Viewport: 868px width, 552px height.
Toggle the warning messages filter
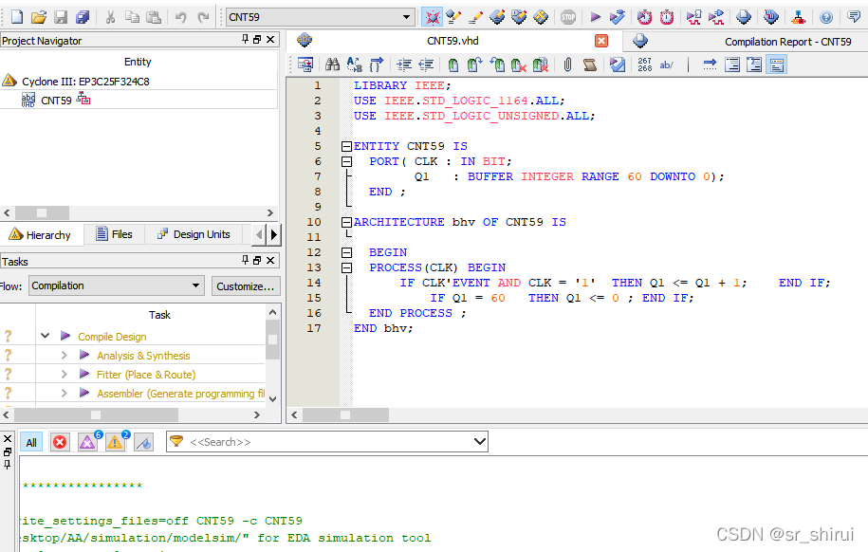(x=115, y=442)
